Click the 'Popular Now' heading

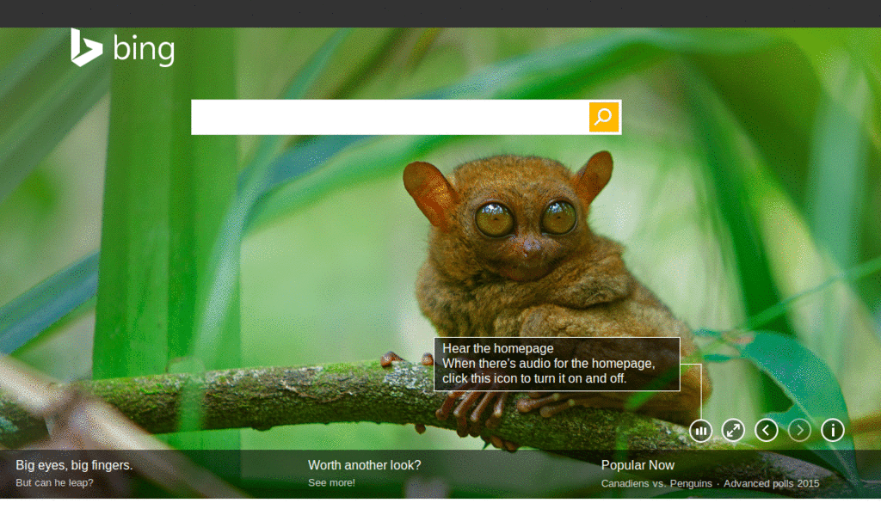[x=638, y=465]
